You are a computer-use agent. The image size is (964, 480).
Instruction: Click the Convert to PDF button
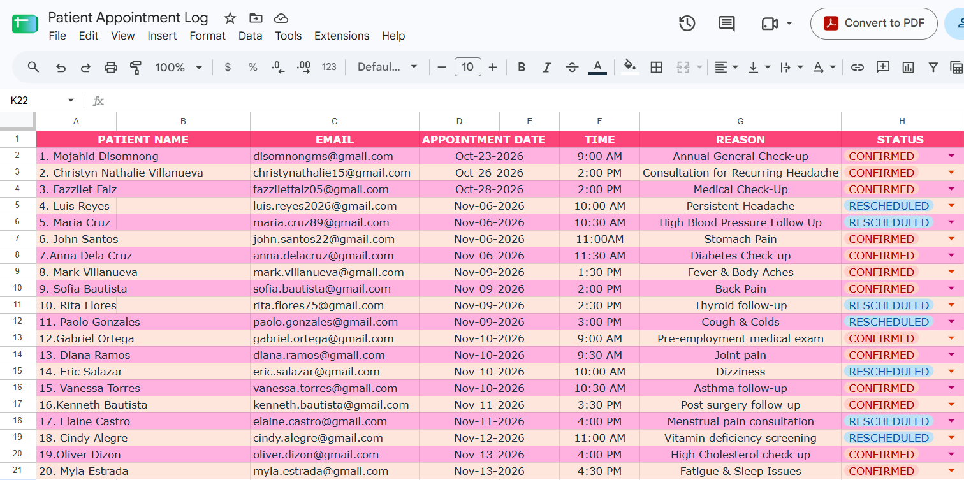tap(874, 24)
